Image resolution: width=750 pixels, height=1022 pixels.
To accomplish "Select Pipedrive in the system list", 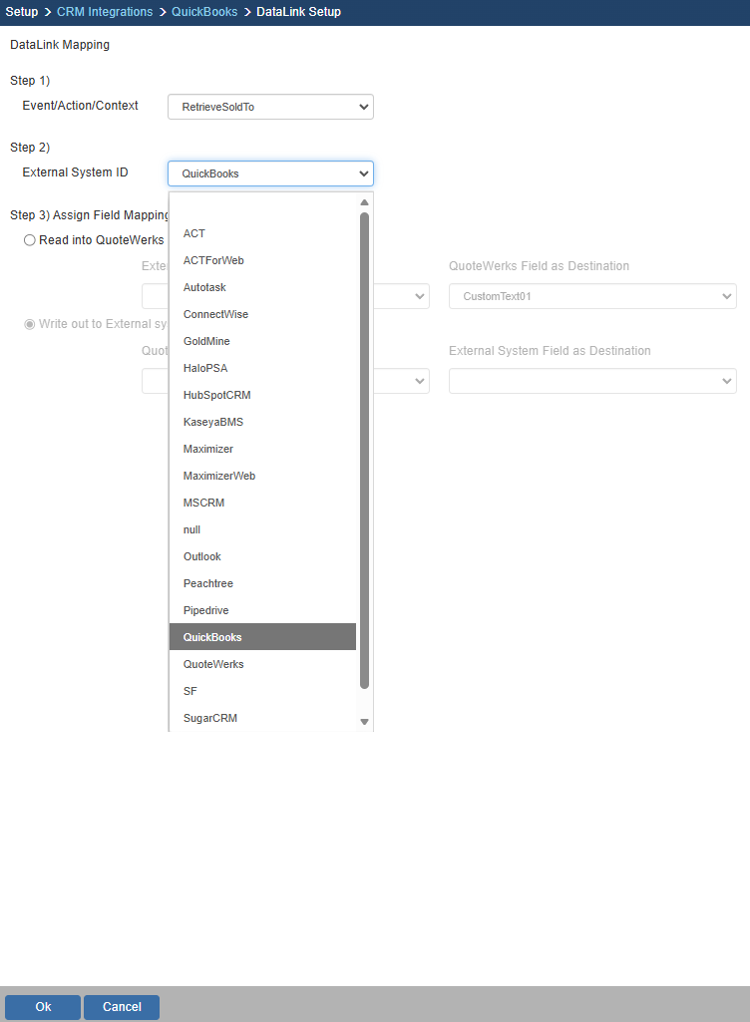I will coord(205,610).
